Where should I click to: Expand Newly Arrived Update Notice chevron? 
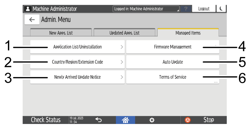pyautogui.click(x=121, y=77)
